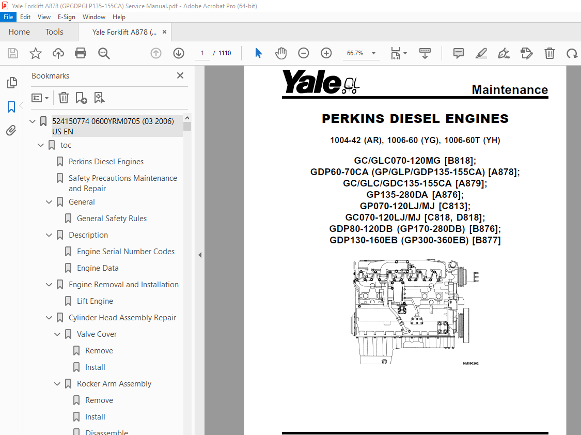The height and width of the screenshot is (435, 581).
Task: Add a new bookmark icon
Action: pyautogui.click(x=81, y=98)
